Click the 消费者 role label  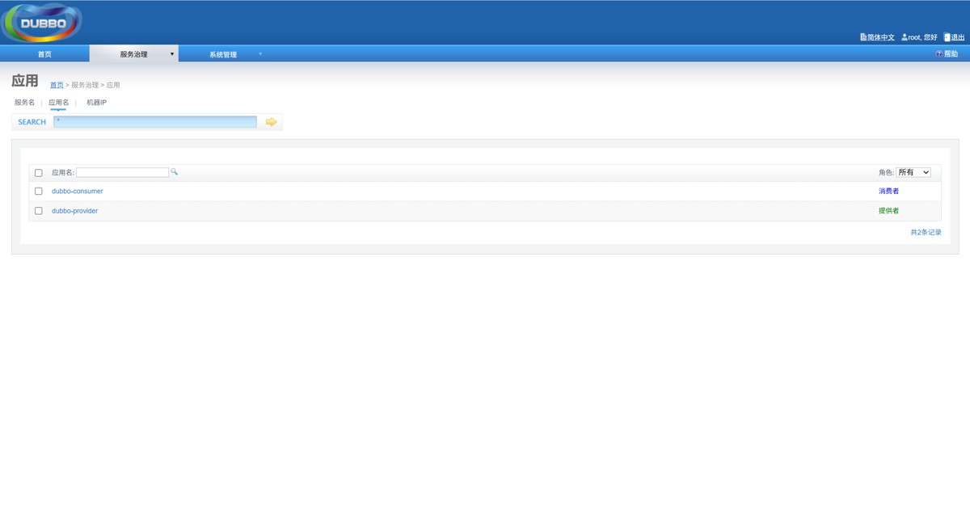[888, 192]
